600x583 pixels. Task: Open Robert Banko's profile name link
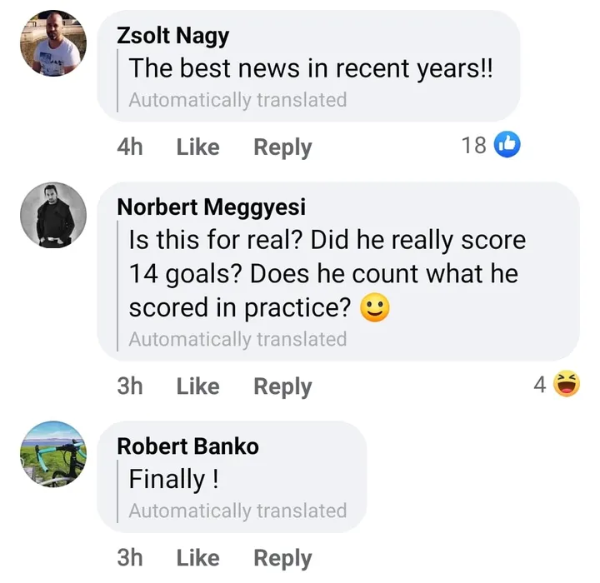(x=187, y=446)
